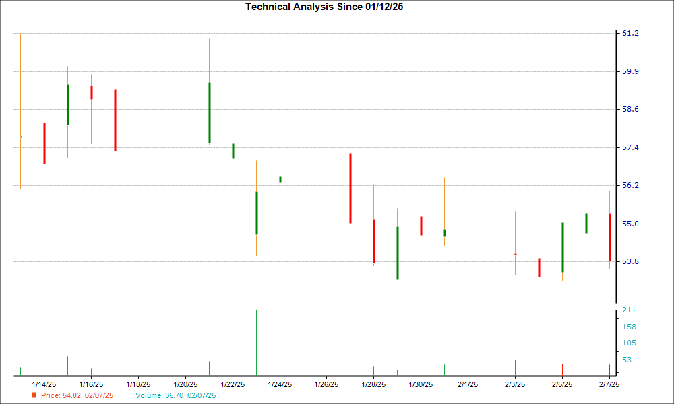Select the 57.4 price axis label

(x=630, y=147)
